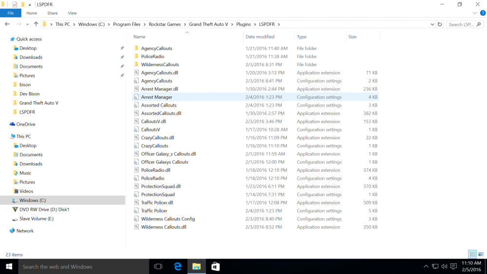Select the Traffic Policer.dll file icon
Image resolution: width=487 pixels, height=274 pixels.
click(136, 202)
